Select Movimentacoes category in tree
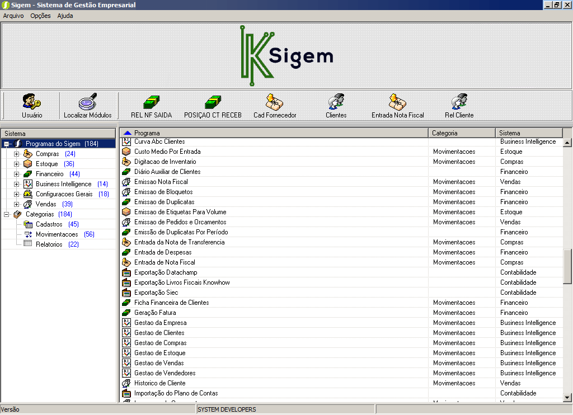The width and height of the screenshot is (573, 415). pyautogui.click(x=57, y=234)
